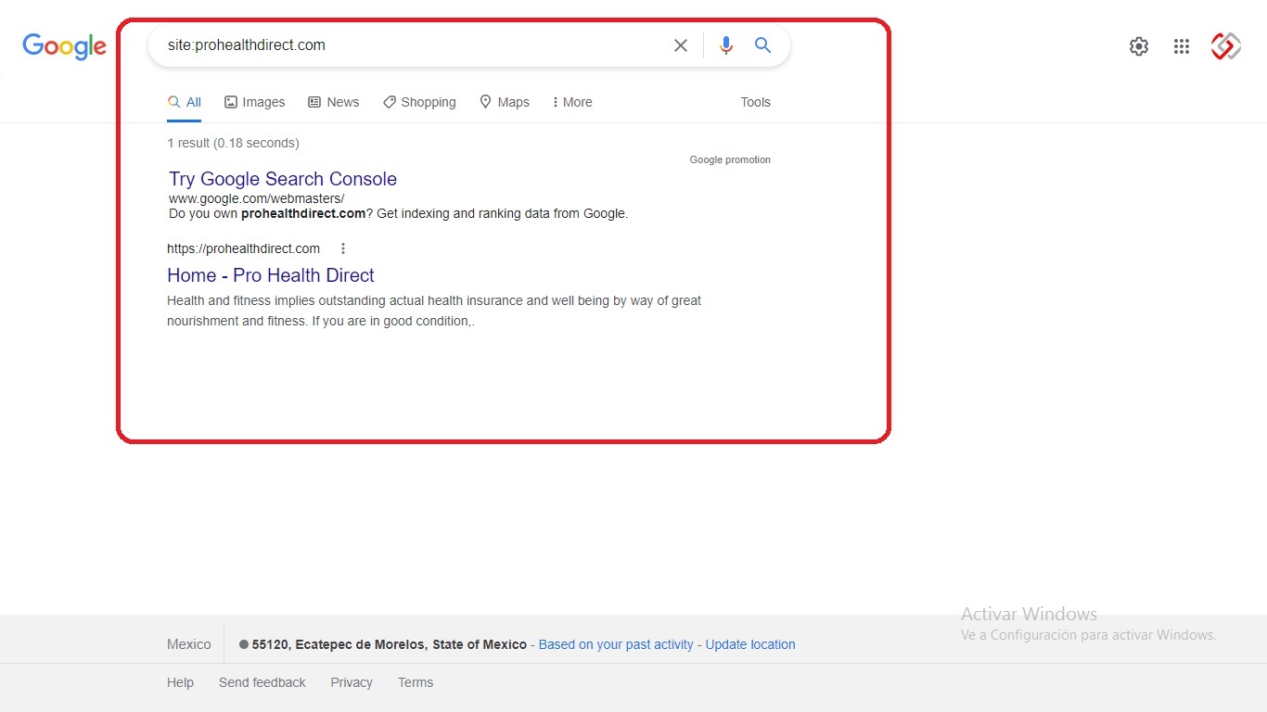Switch to the News tab

tap(334, 102)
